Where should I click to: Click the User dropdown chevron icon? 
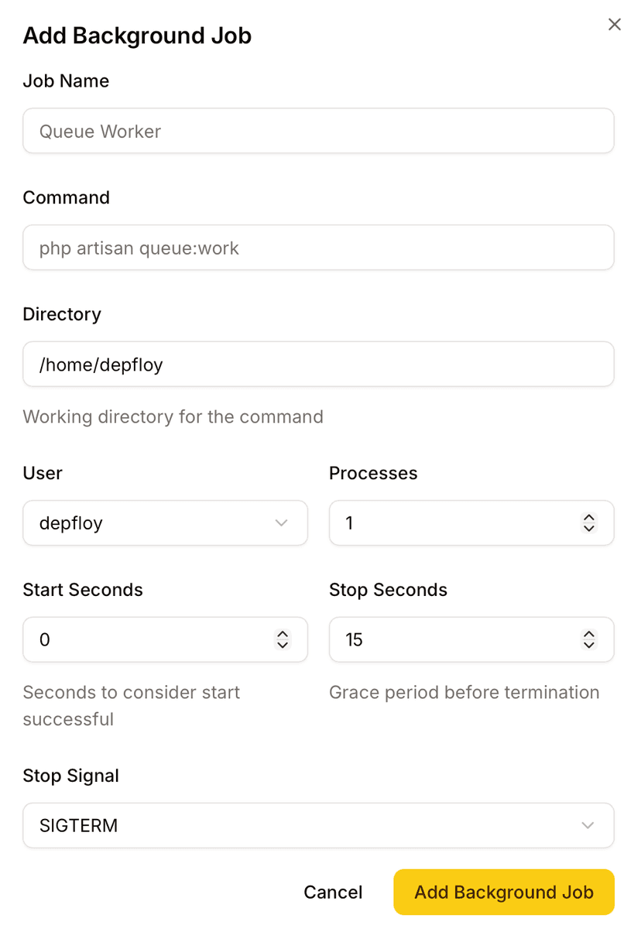pyautogui.click(x=281, y=523)
